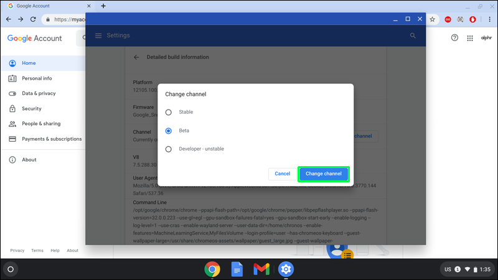Launch Google Docs from the shelf

[x=237, y=269]
